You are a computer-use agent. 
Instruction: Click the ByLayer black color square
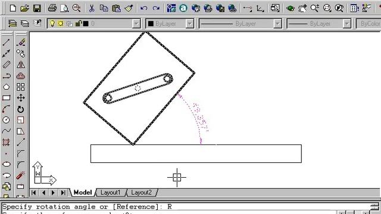151,24
